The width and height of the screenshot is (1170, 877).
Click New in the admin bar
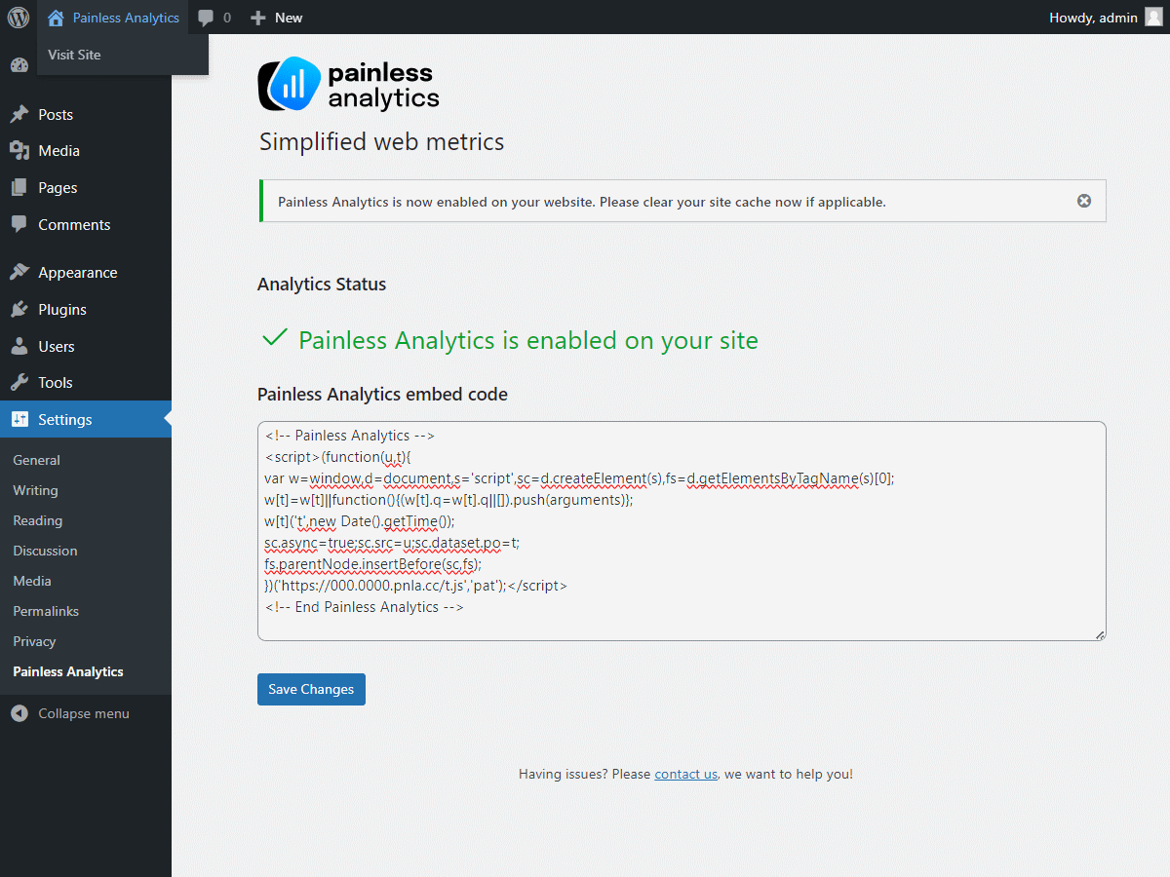(x=289, y=18)
